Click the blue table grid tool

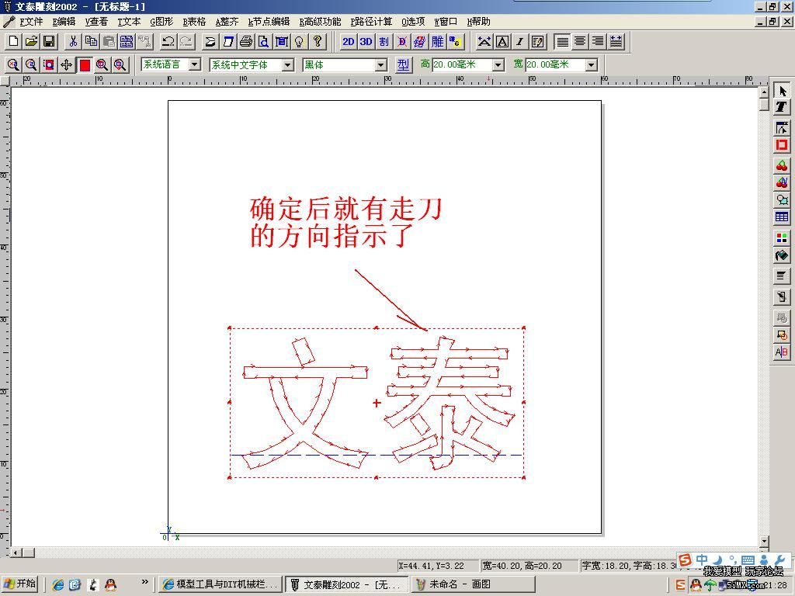coord(782,217)
